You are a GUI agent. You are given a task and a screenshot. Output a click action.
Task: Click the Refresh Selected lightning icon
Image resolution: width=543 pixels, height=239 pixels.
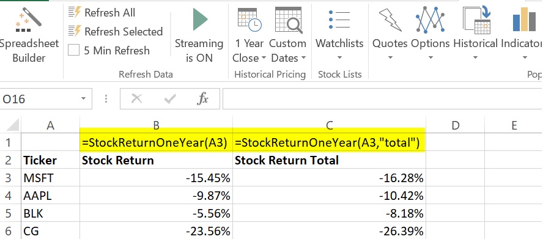(x=75, y=31)
